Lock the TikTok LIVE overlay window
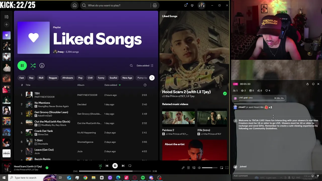322x181 pixels. [x=307, y=84]
